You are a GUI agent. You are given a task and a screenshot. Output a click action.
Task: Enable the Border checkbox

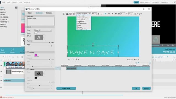coord(28,52)
